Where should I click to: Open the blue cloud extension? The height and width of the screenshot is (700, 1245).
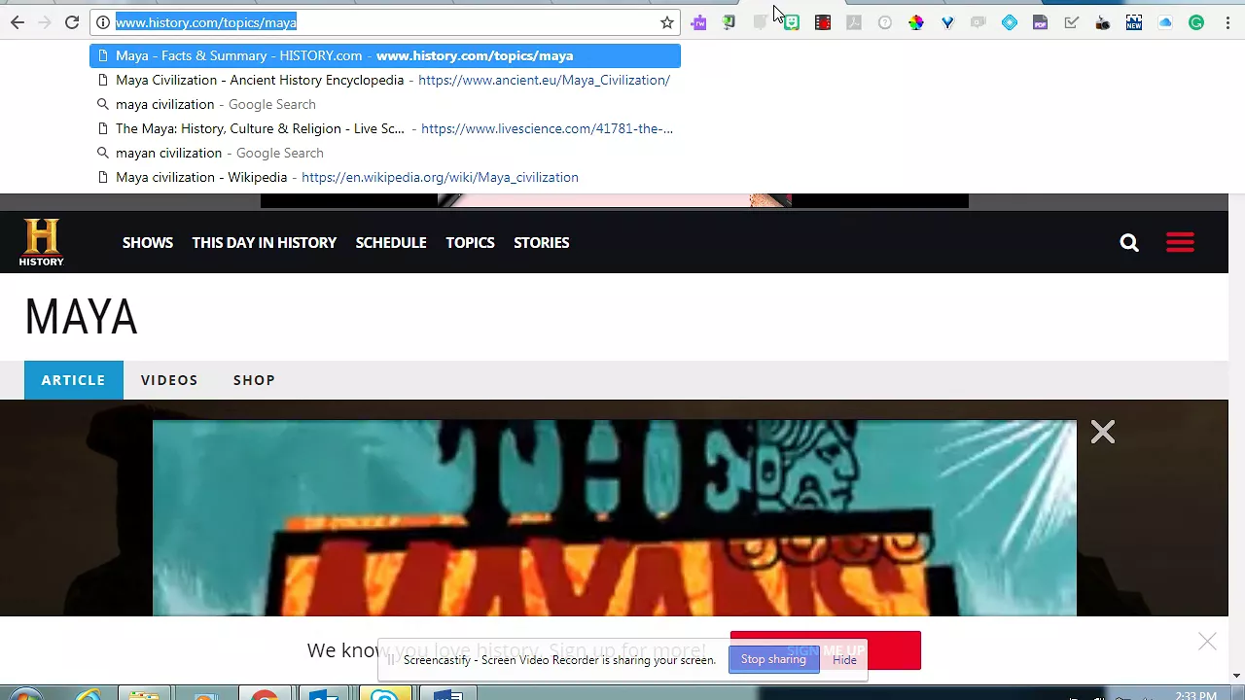click(x=1165, y=22)
